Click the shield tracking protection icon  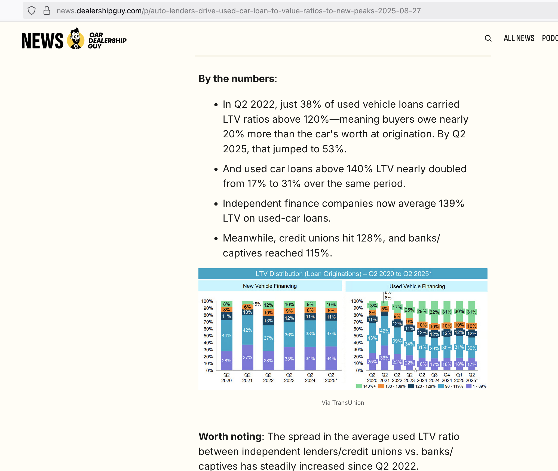point(32,11)
